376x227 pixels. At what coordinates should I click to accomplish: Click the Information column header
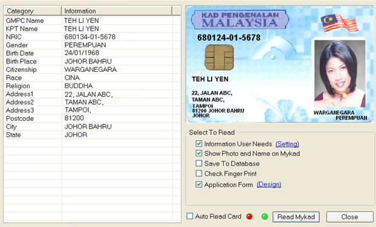117,11
